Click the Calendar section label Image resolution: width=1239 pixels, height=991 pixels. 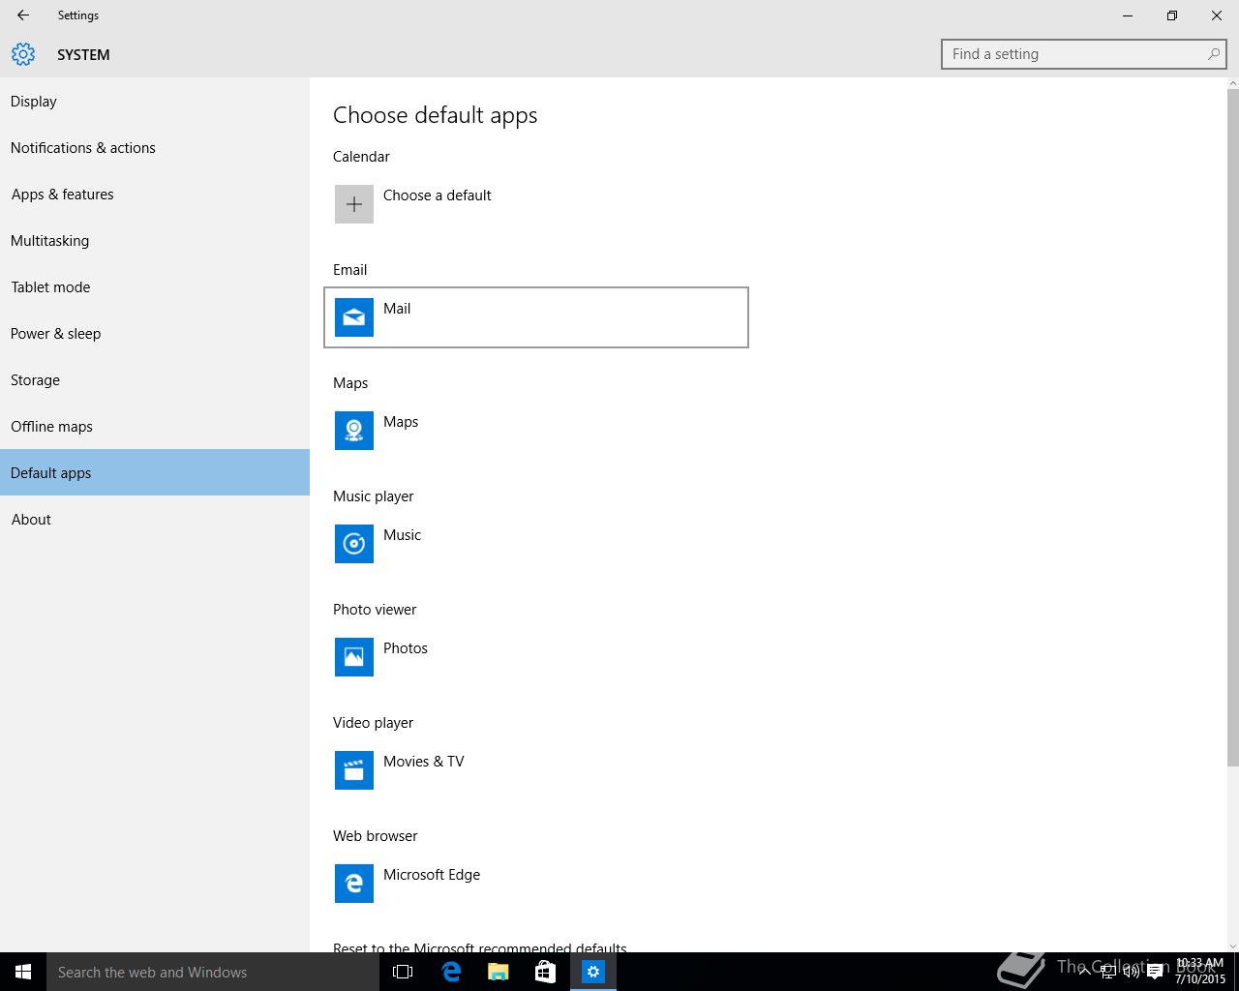click(361, 157)
